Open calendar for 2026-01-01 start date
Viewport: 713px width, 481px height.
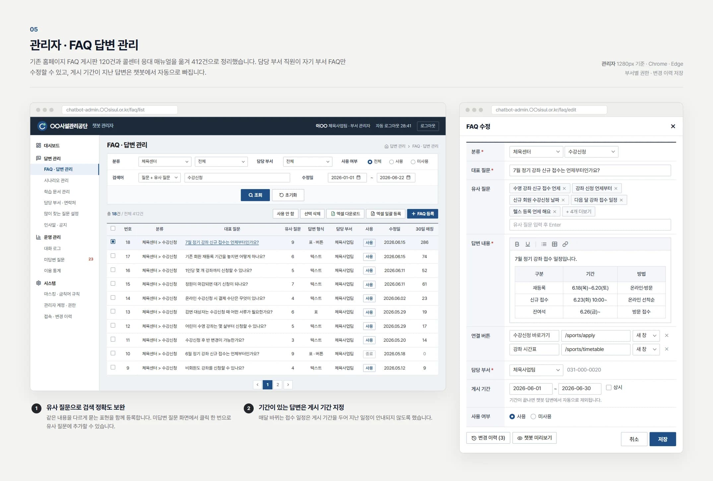(358, 177)
